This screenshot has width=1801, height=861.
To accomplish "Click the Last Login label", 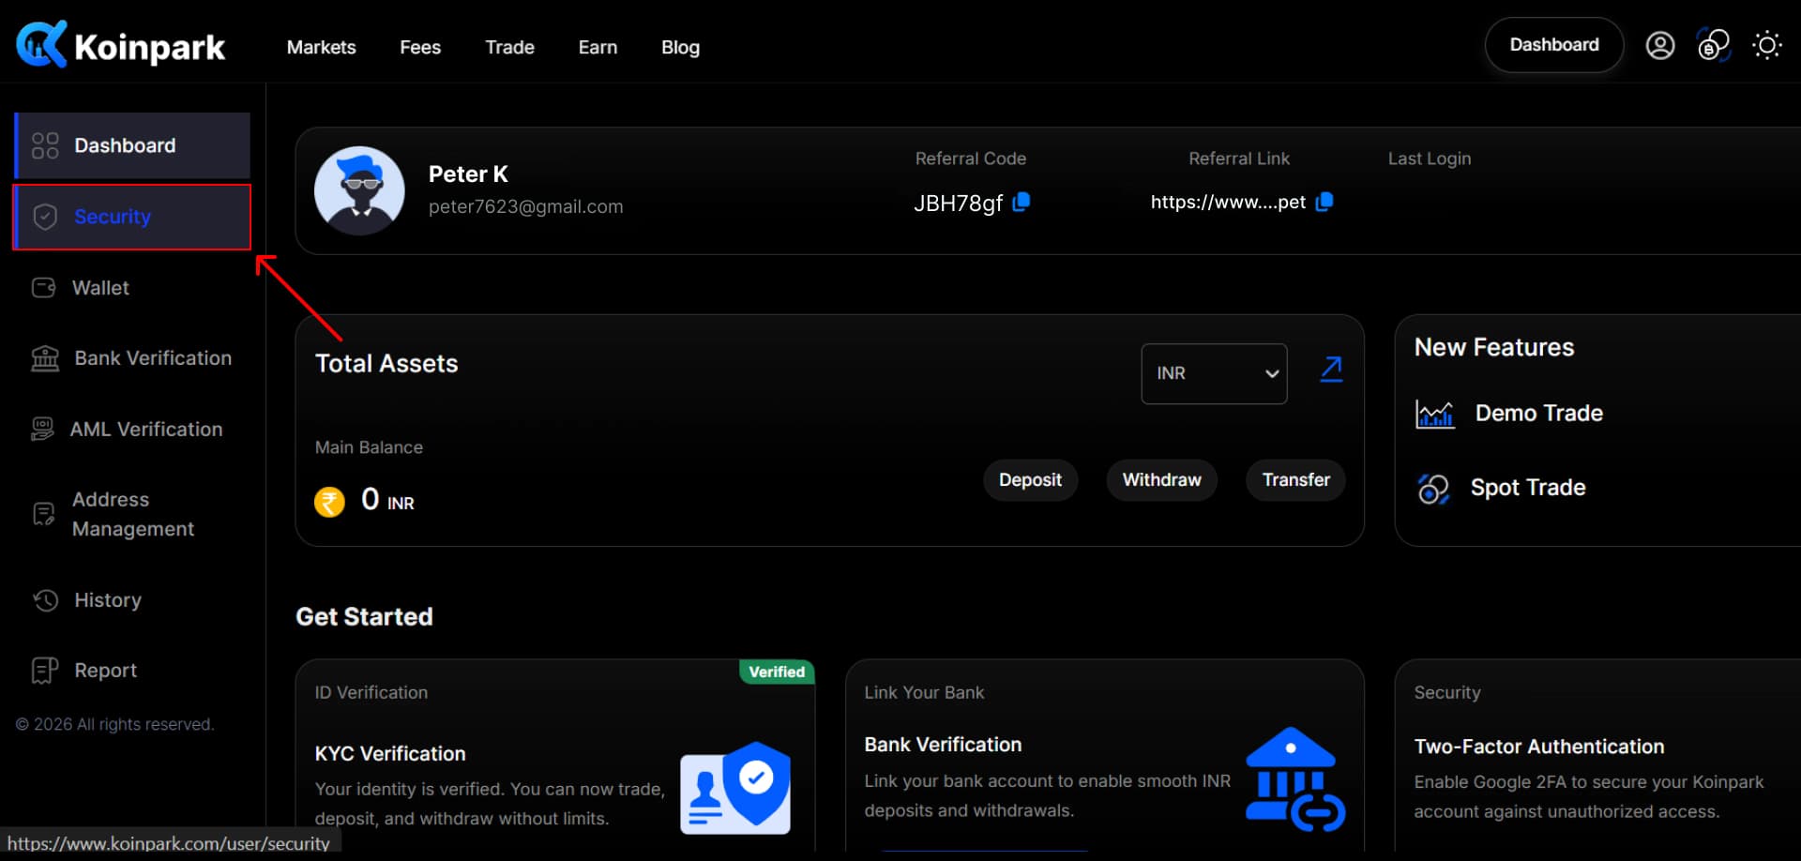I will click(1430, 159).
